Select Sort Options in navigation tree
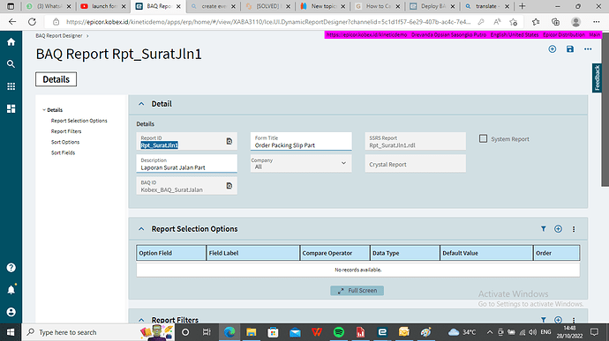 click(x=65, y=142)
